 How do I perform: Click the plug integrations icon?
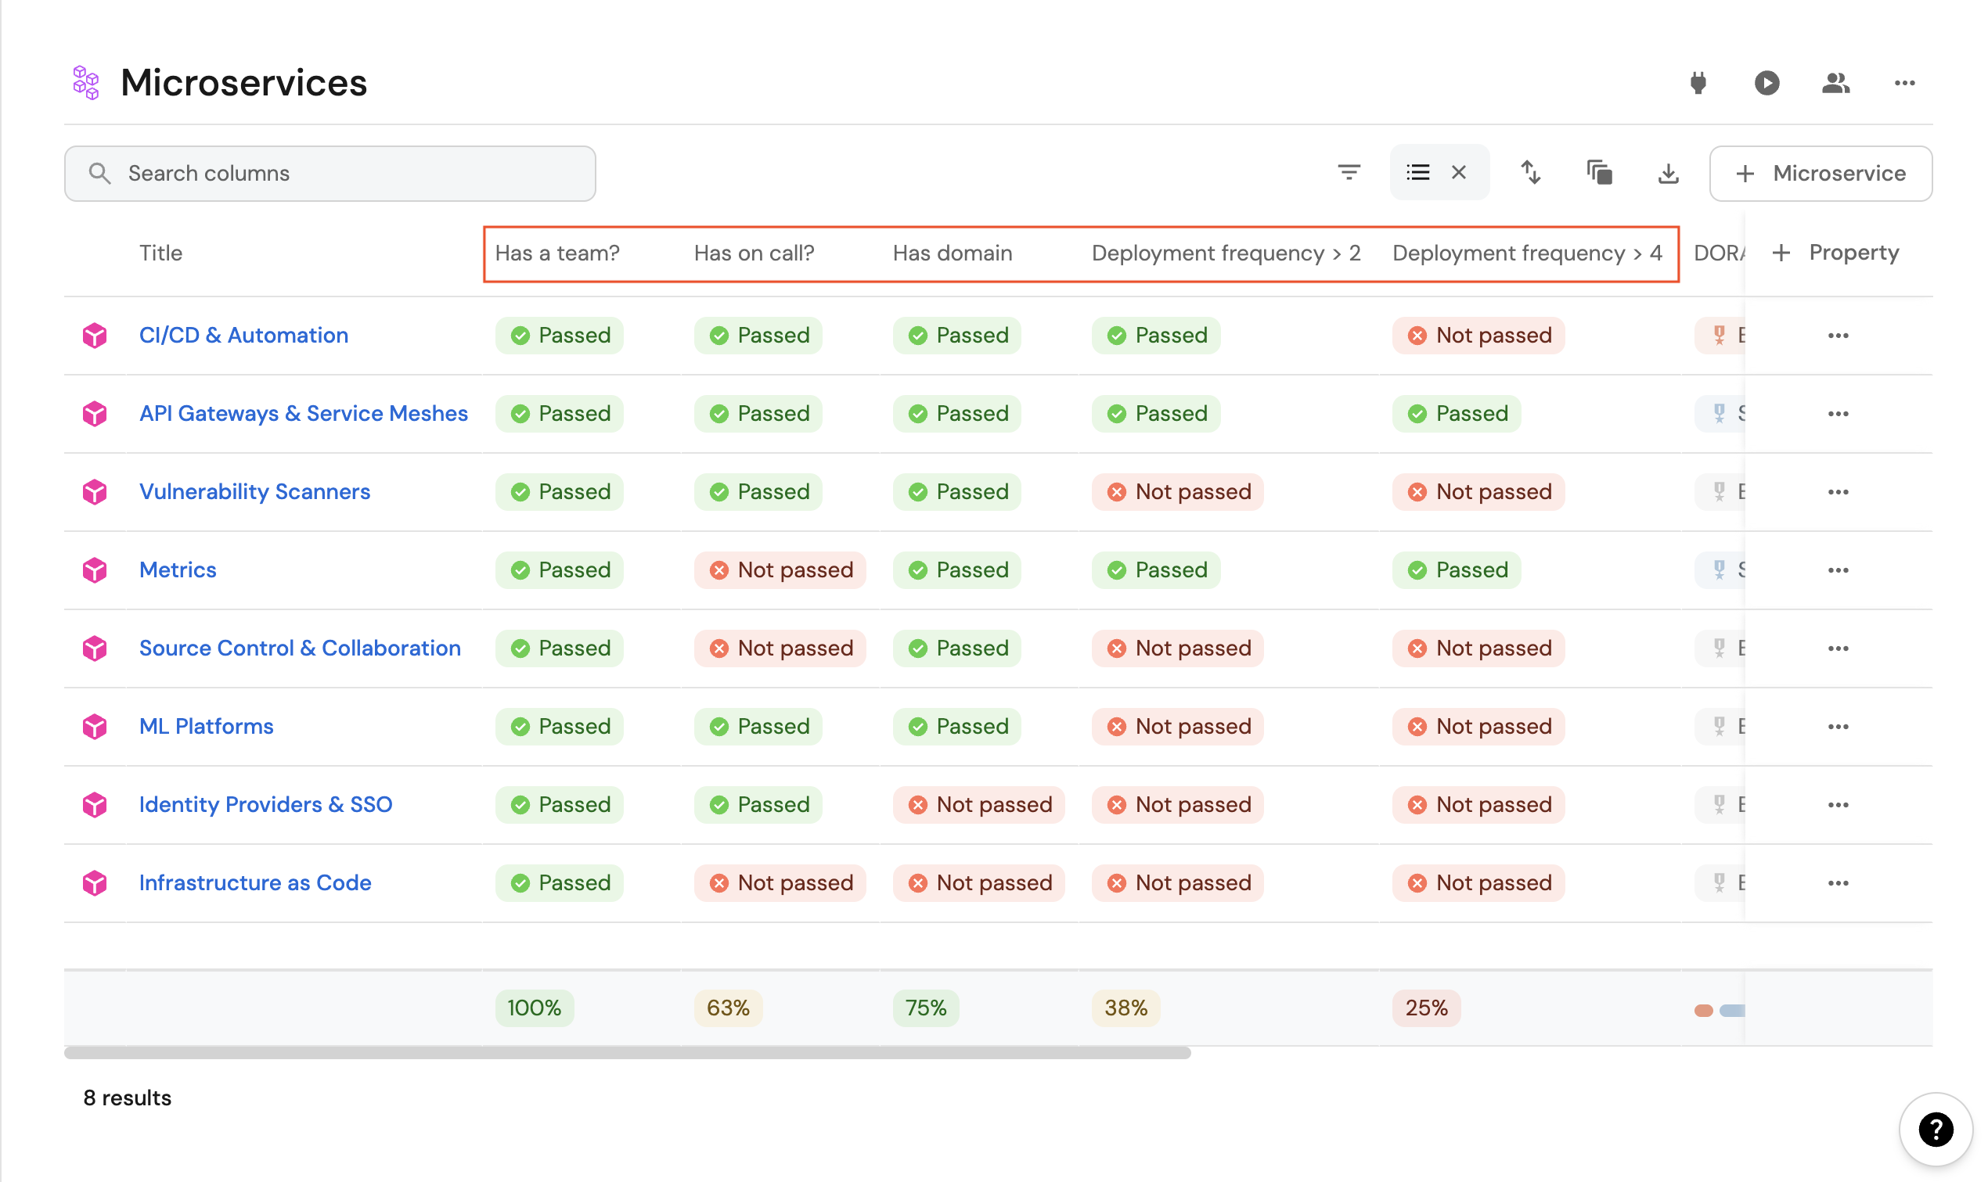[1698, 83]
